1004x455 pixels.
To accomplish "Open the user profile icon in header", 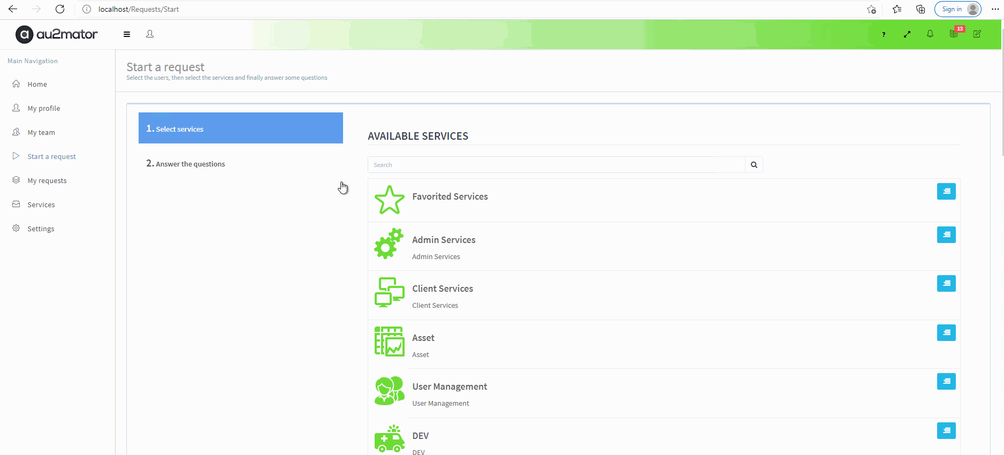I will tap(150, 34).
